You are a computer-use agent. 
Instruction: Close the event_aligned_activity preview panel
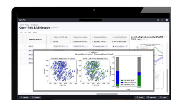point(167,37)
